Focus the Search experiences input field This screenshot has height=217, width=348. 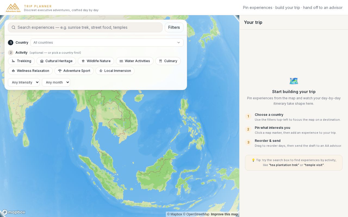click(85, 27)
